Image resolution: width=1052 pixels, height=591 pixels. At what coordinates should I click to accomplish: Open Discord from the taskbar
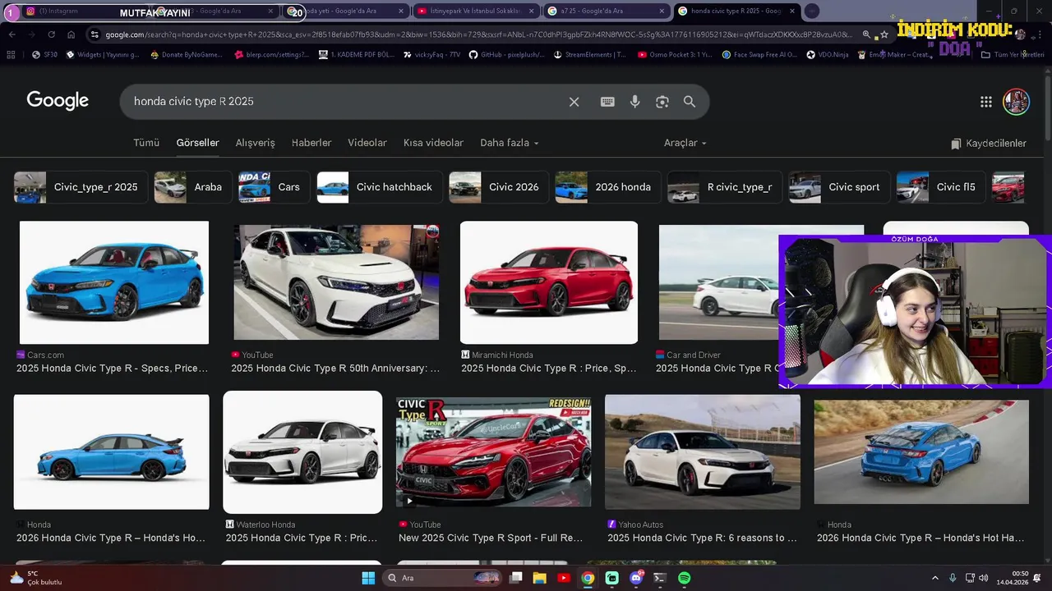point(636,578)
